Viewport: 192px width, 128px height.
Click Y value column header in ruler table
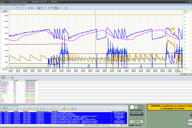click(19, 80)
